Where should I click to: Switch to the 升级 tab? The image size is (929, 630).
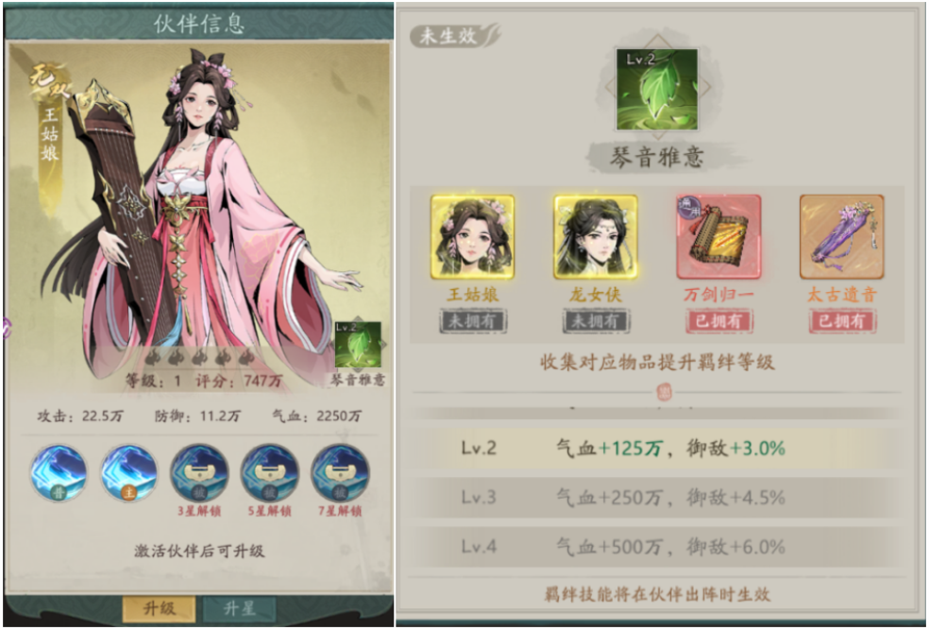[160, 608]
